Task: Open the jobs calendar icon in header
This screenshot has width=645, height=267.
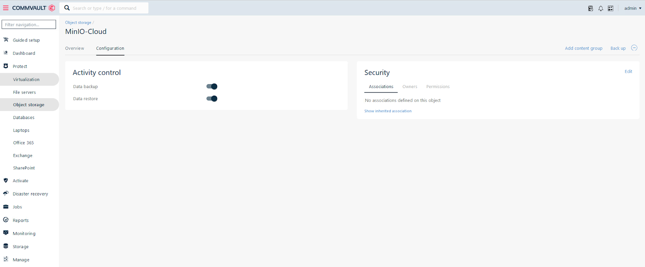Action: click(591, 8)
